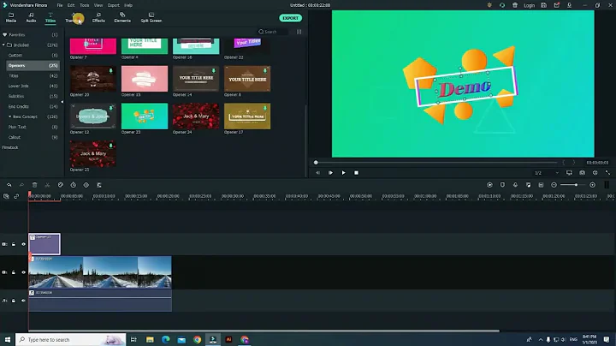Click the add track icon

(x=6, y=196)
